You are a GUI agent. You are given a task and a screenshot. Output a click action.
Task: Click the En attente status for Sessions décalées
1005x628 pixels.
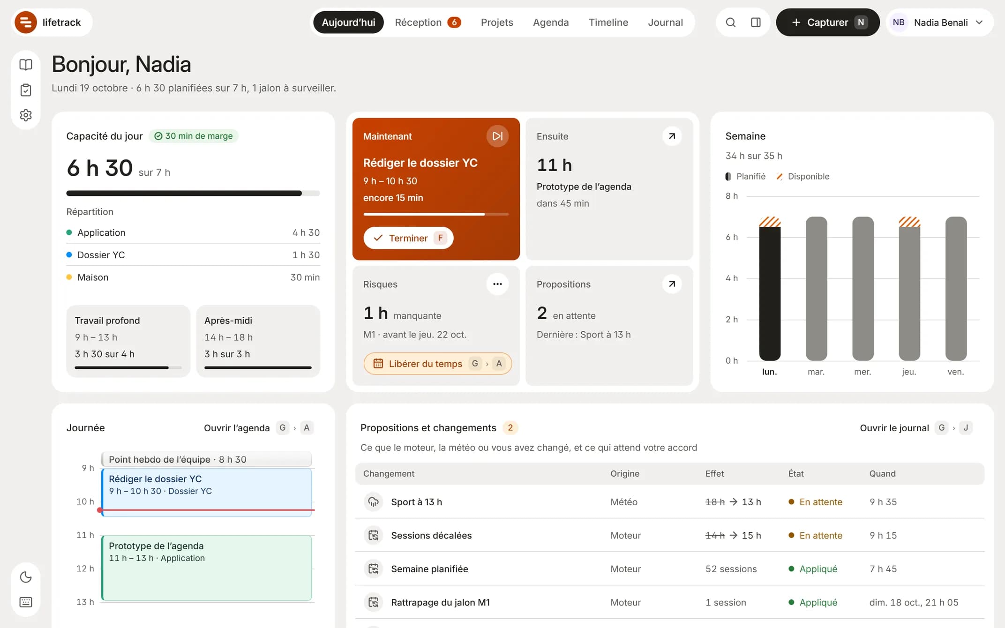[x=816, y=535]
